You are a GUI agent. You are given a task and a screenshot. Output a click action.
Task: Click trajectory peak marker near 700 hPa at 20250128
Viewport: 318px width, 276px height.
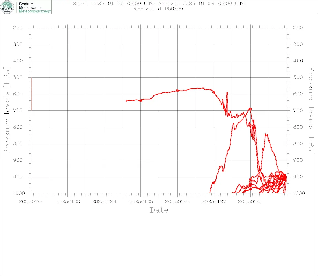coord(250,109)
